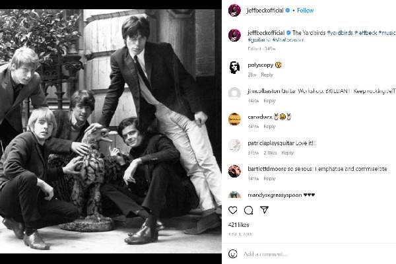
Task: Open polyscopy's profile picture
Action: click(x=234, y=66)
